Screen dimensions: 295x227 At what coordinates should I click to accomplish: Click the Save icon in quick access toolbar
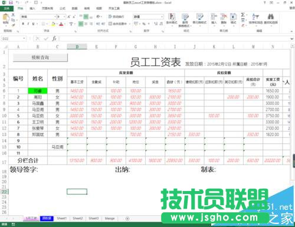pyautogui.click(x=11, y=2)
